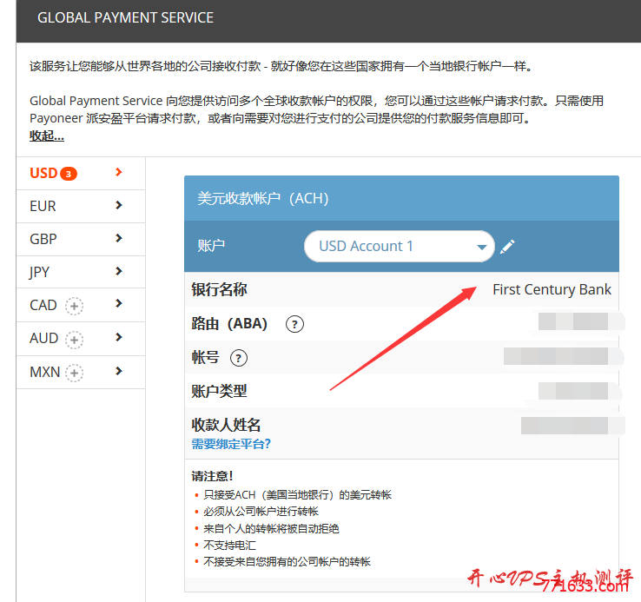Click the 收起... collapse link

click(47, 136)
